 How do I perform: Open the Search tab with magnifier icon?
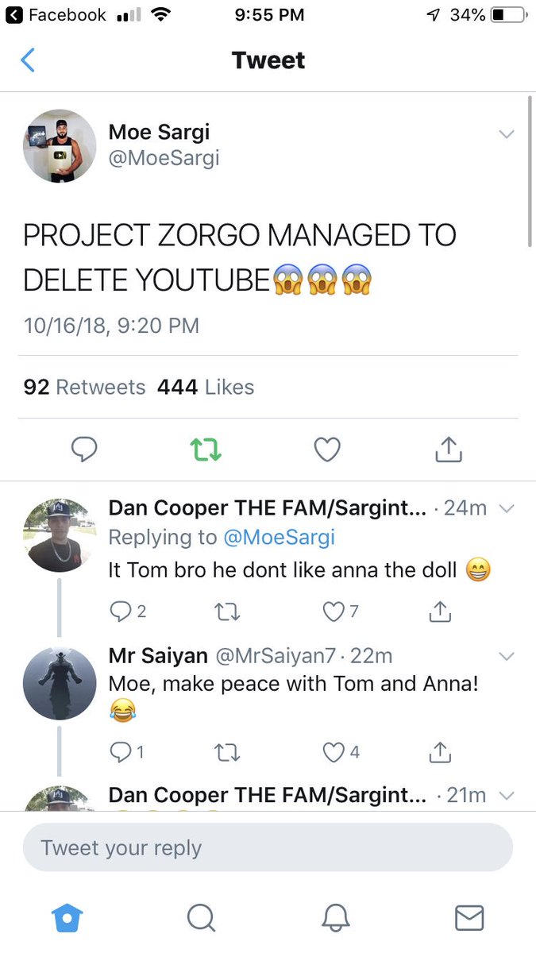tap(201, 918)
